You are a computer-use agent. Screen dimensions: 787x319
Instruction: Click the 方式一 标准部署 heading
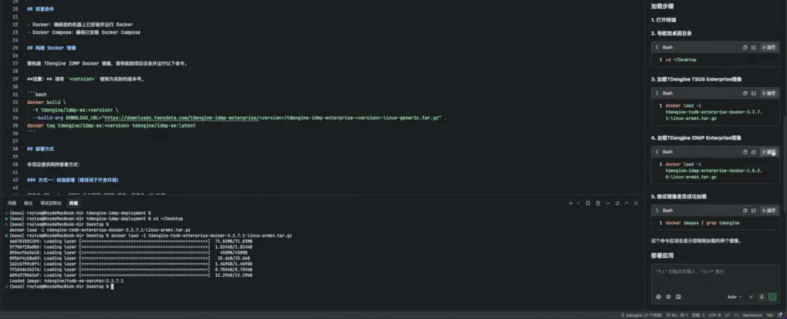click(x=73, y=179)
